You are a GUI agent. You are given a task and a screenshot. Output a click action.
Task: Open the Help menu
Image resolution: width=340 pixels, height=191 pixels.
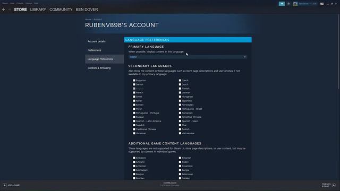point(36,3)
